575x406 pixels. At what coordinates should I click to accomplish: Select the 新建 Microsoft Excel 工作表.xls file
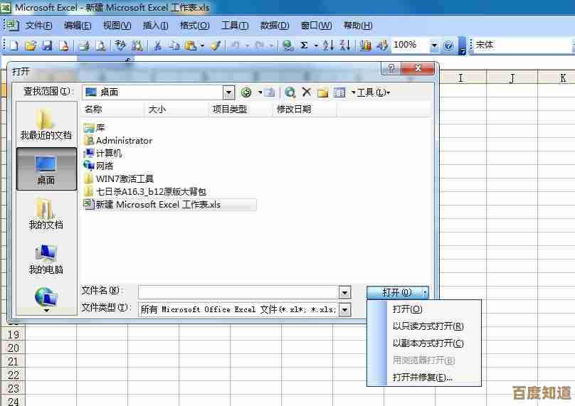pos(158,205)
